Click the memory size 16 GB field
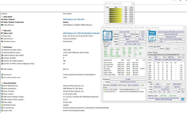The height and width of the screenshot is (113, 187). [x=157, y=84]
